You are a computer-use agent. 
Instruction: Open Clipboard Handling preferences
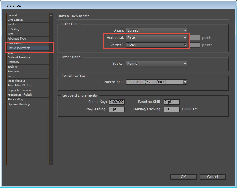(x=28, y=104)
